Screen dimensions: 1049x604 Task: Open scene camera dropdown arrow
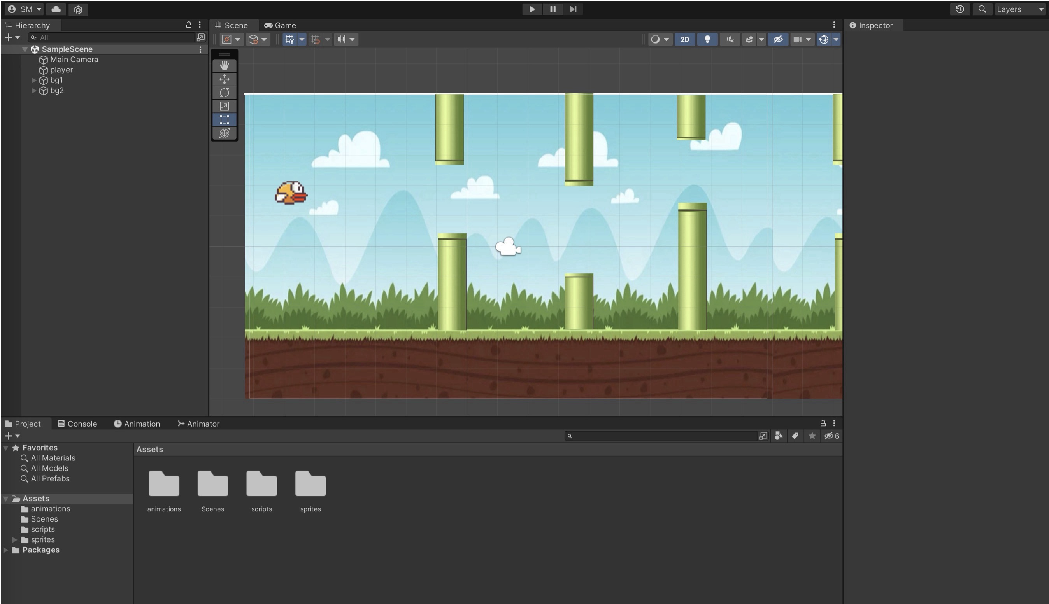[x=808, y=39]
